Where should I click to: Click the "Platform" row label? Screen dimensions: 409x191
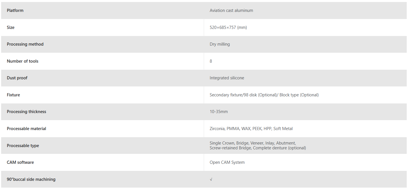coord(15,10)
